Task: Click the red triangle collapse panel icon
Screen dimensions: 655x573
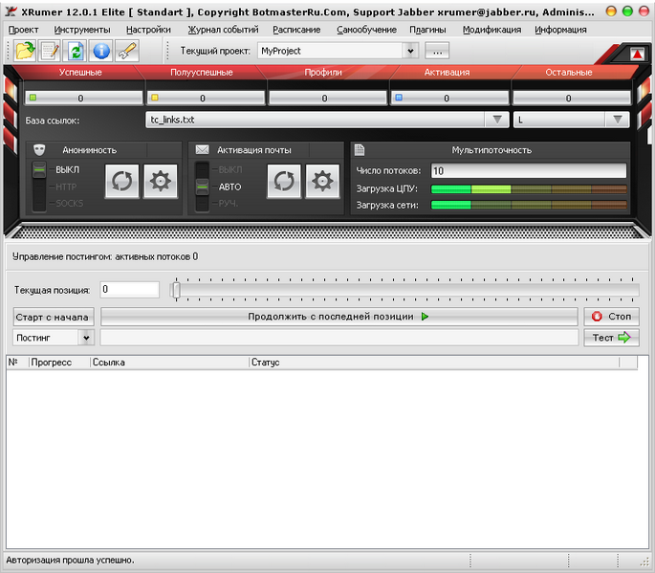Action: point(637,54)
